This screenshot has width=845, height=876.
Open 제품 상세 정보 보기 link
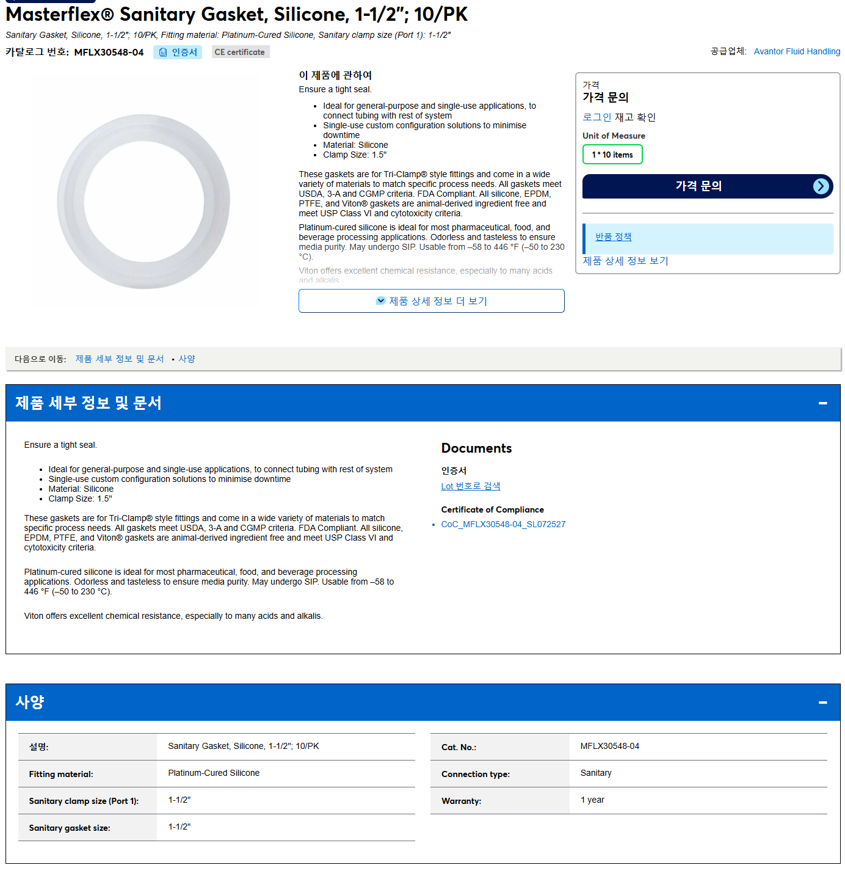[625, 261]
